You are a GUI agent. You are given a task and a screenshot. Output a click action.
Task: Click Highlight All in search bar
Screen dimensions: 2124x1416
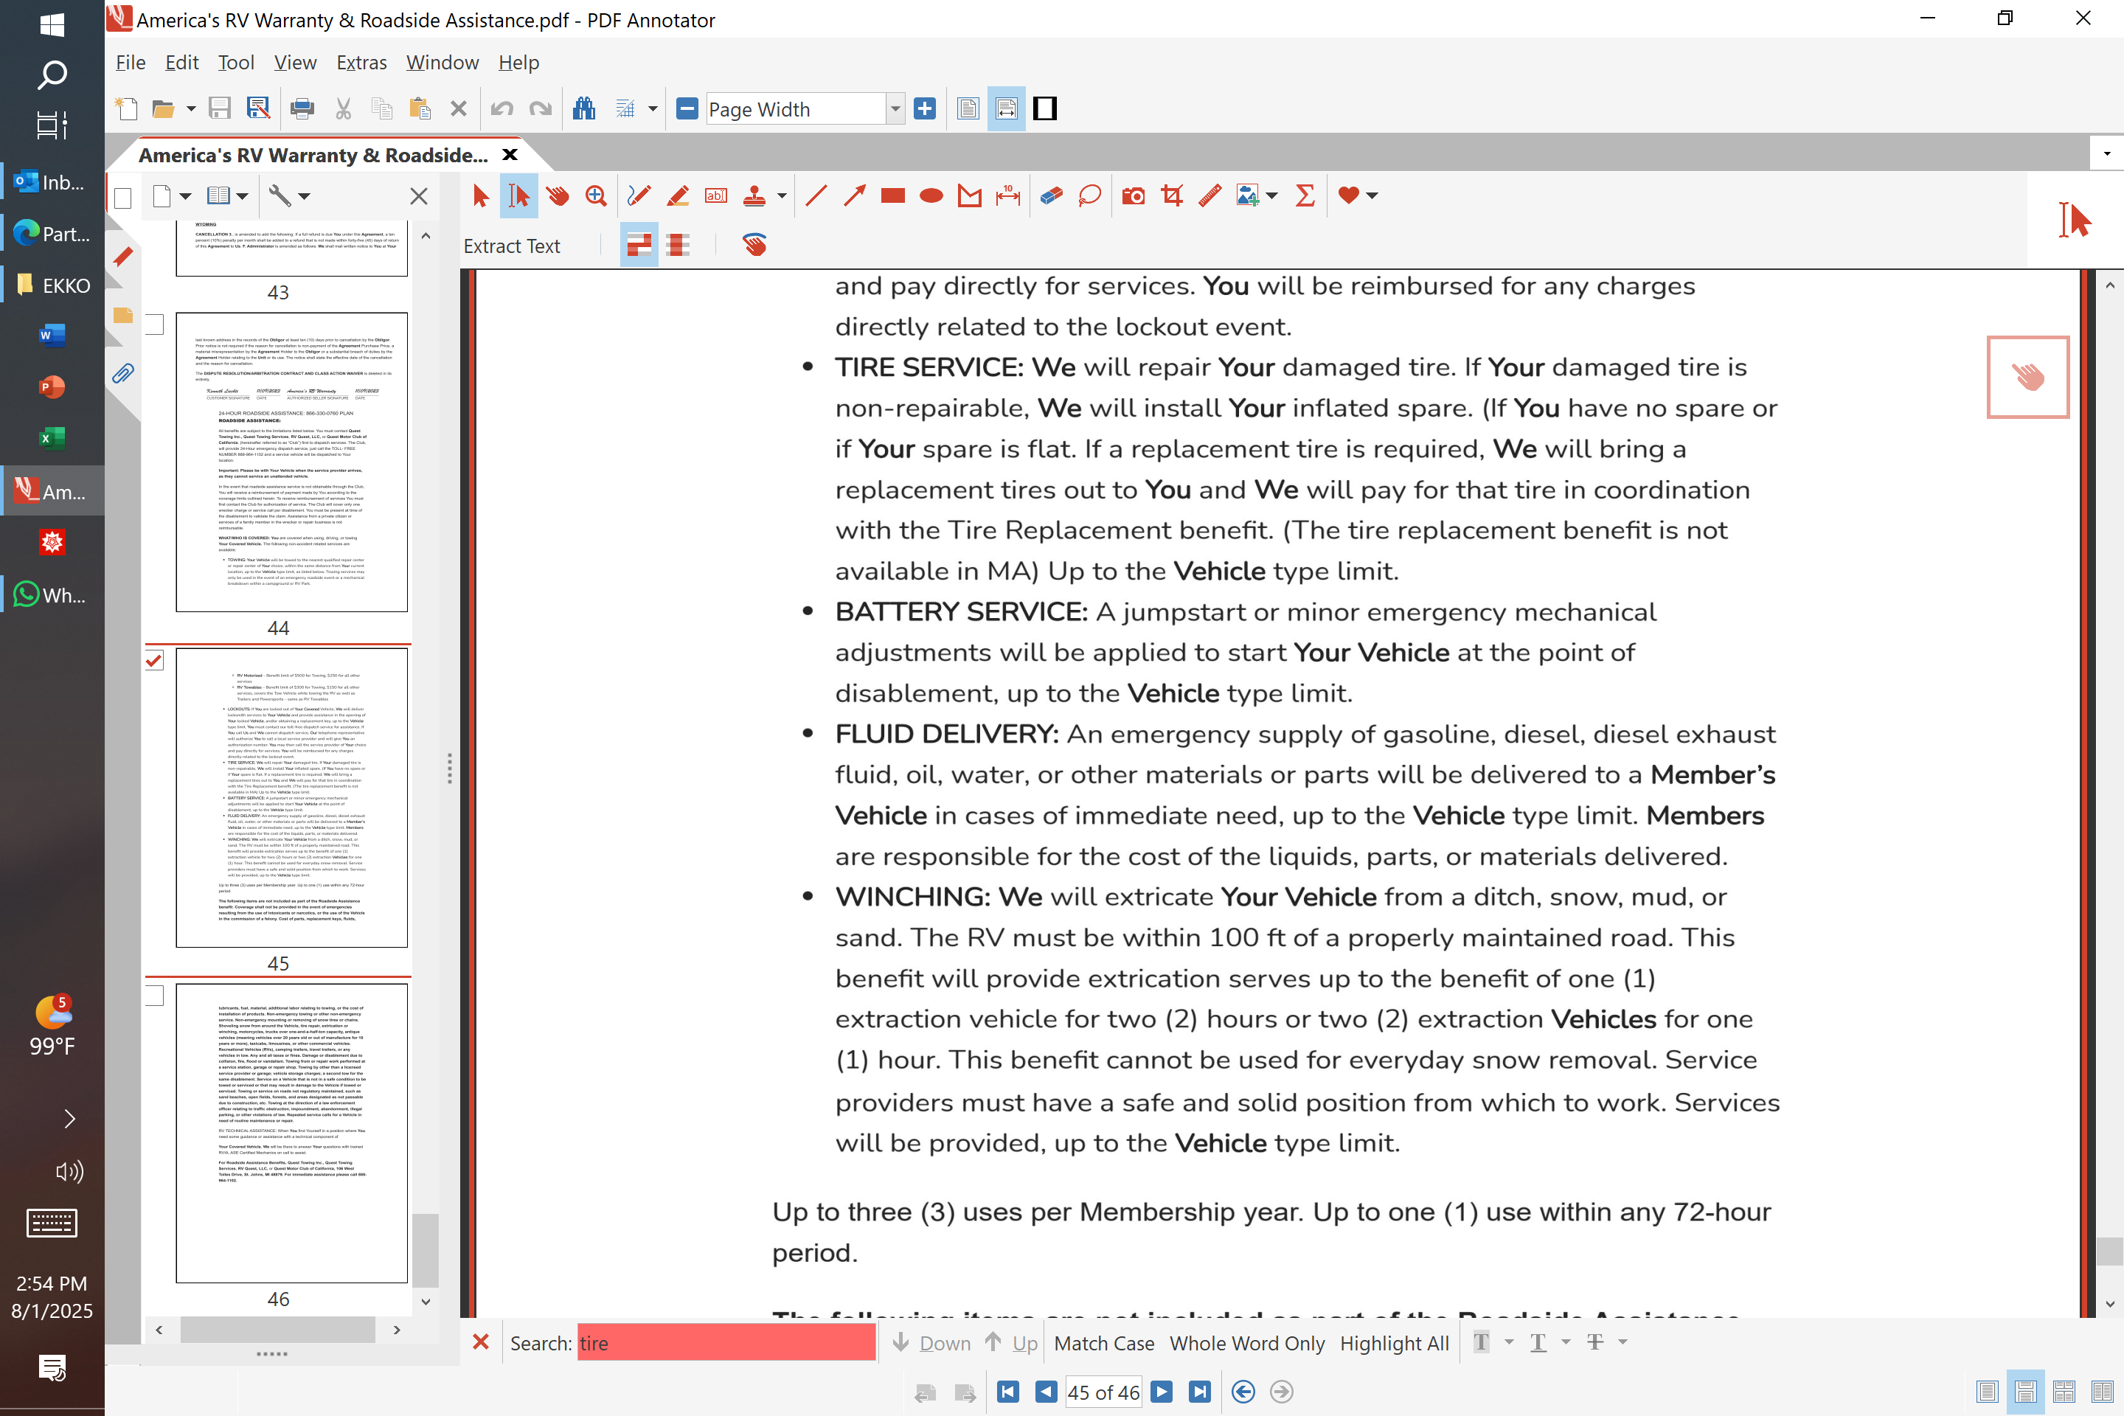point(1393,1343)
